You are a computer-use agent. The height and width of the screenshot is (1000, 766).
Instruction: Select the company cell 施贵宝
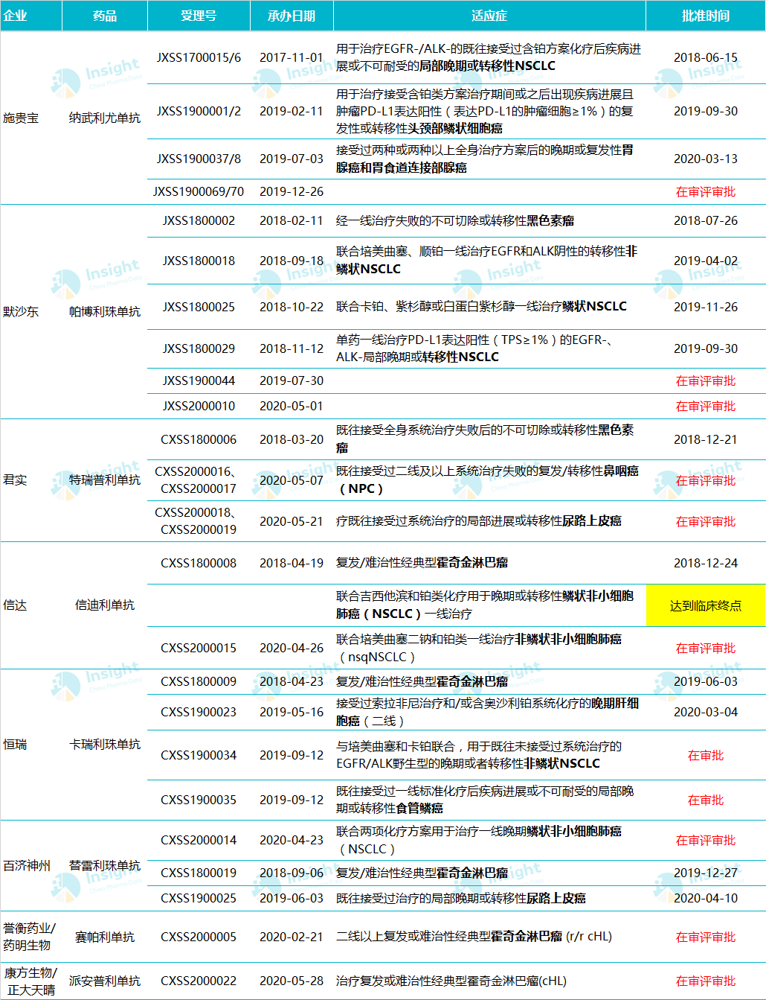pos(21,118)
